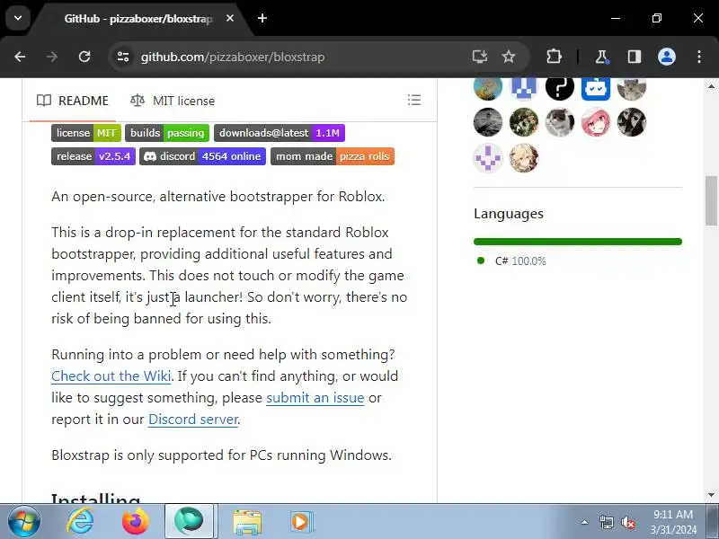Click the scrollbar up arrow
This screenshot has height=539, width=719.
tap(711, 86)
